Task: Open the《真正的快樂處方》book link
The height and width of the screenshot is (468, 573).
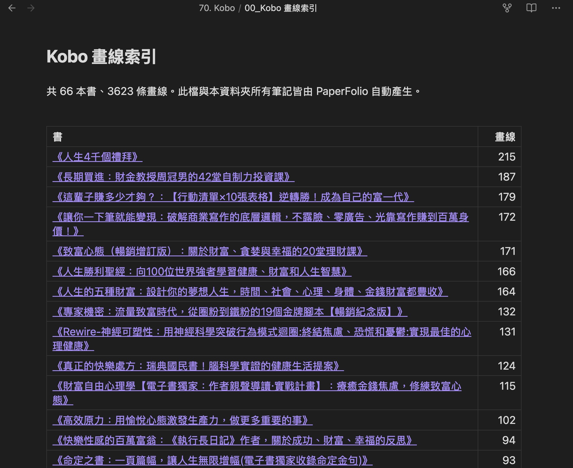Action: tap(198, 366)
